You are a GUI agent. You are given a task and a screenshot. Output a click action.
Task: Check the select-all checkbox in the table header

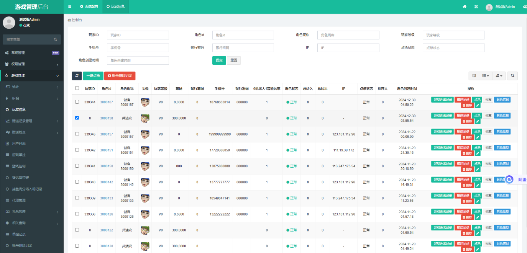click(x=77, y=88)
